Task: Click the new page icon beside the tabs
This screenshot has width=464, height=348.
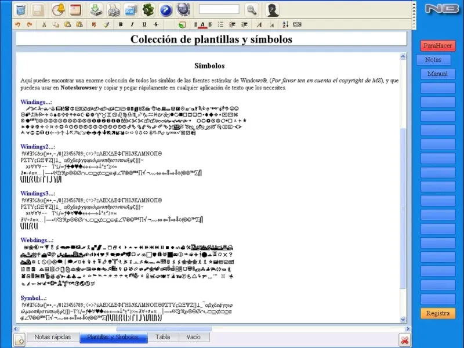Action: [x=20, y=340]
